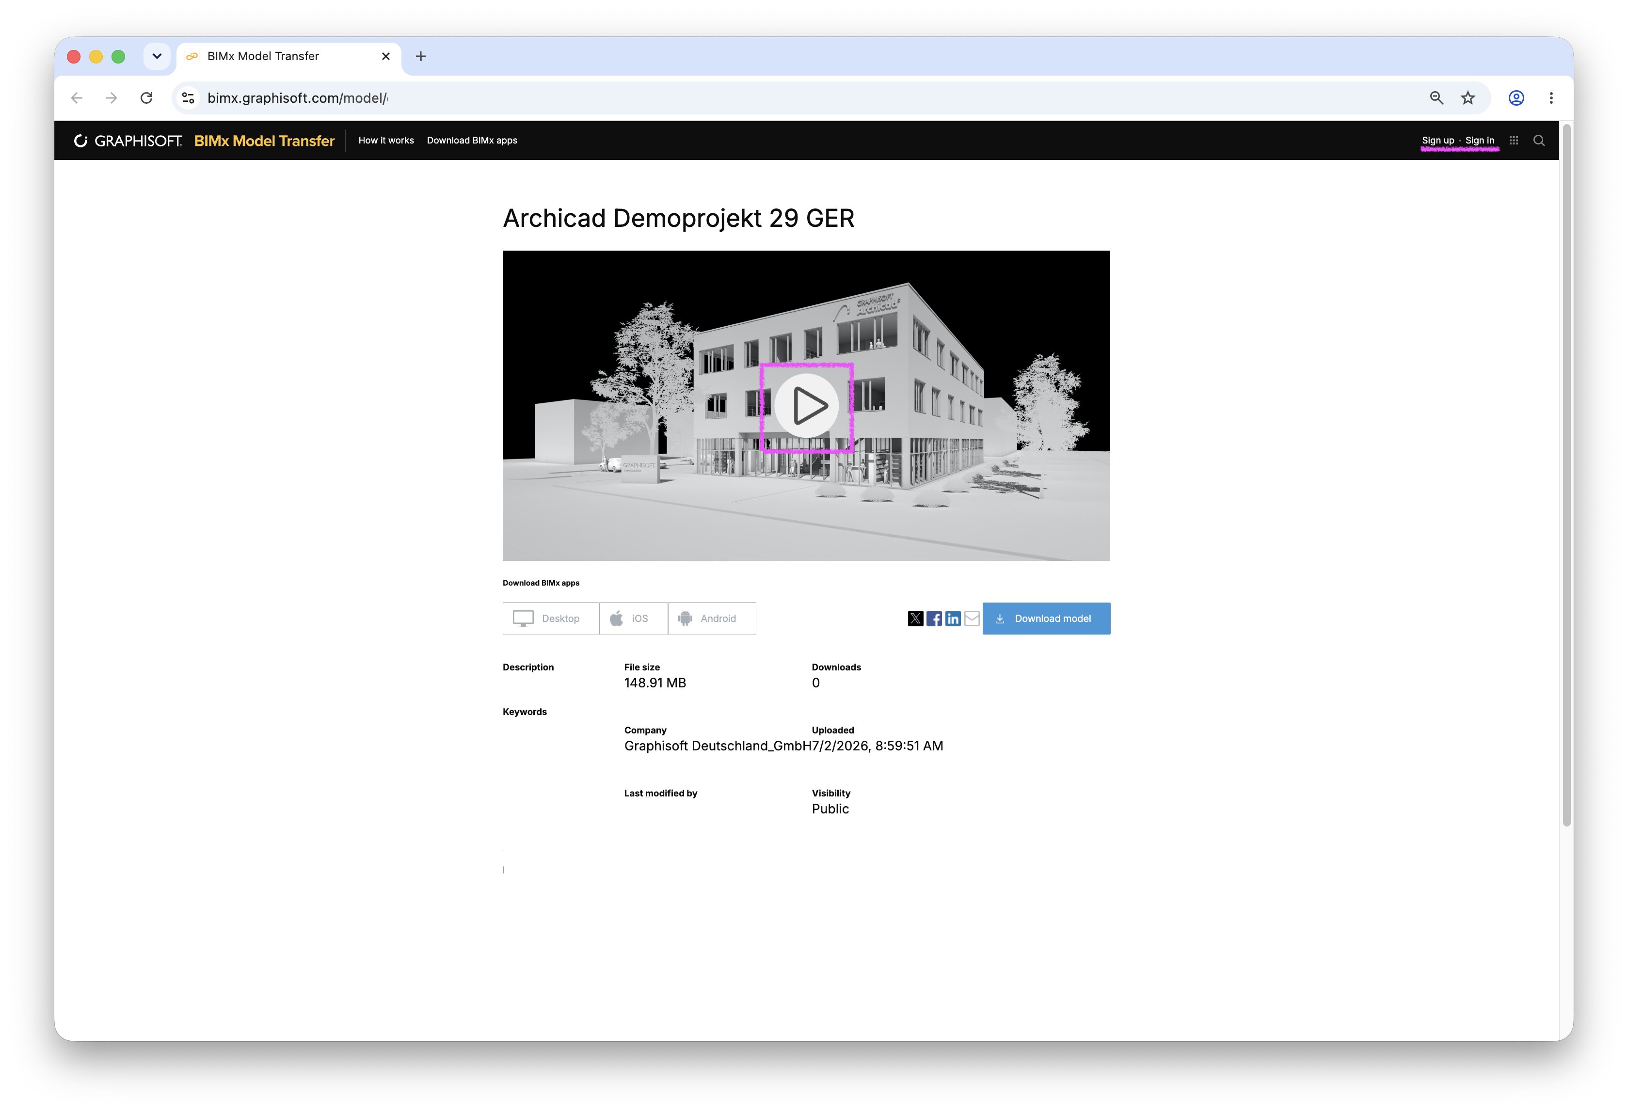Reload the page

coord(146,98)
